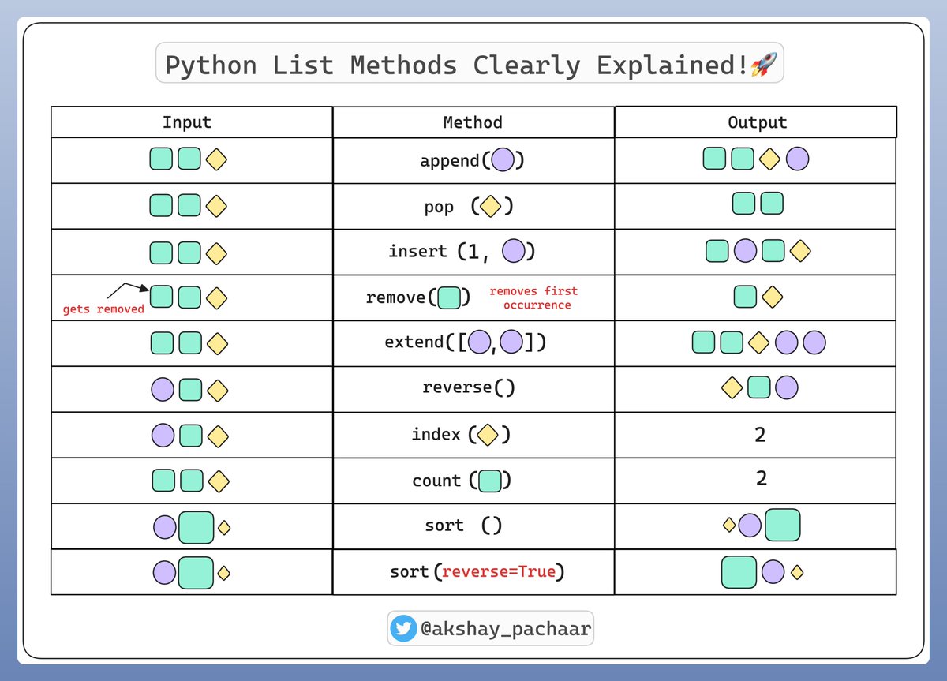Click the 'insert' method text

tap(418, 252)
